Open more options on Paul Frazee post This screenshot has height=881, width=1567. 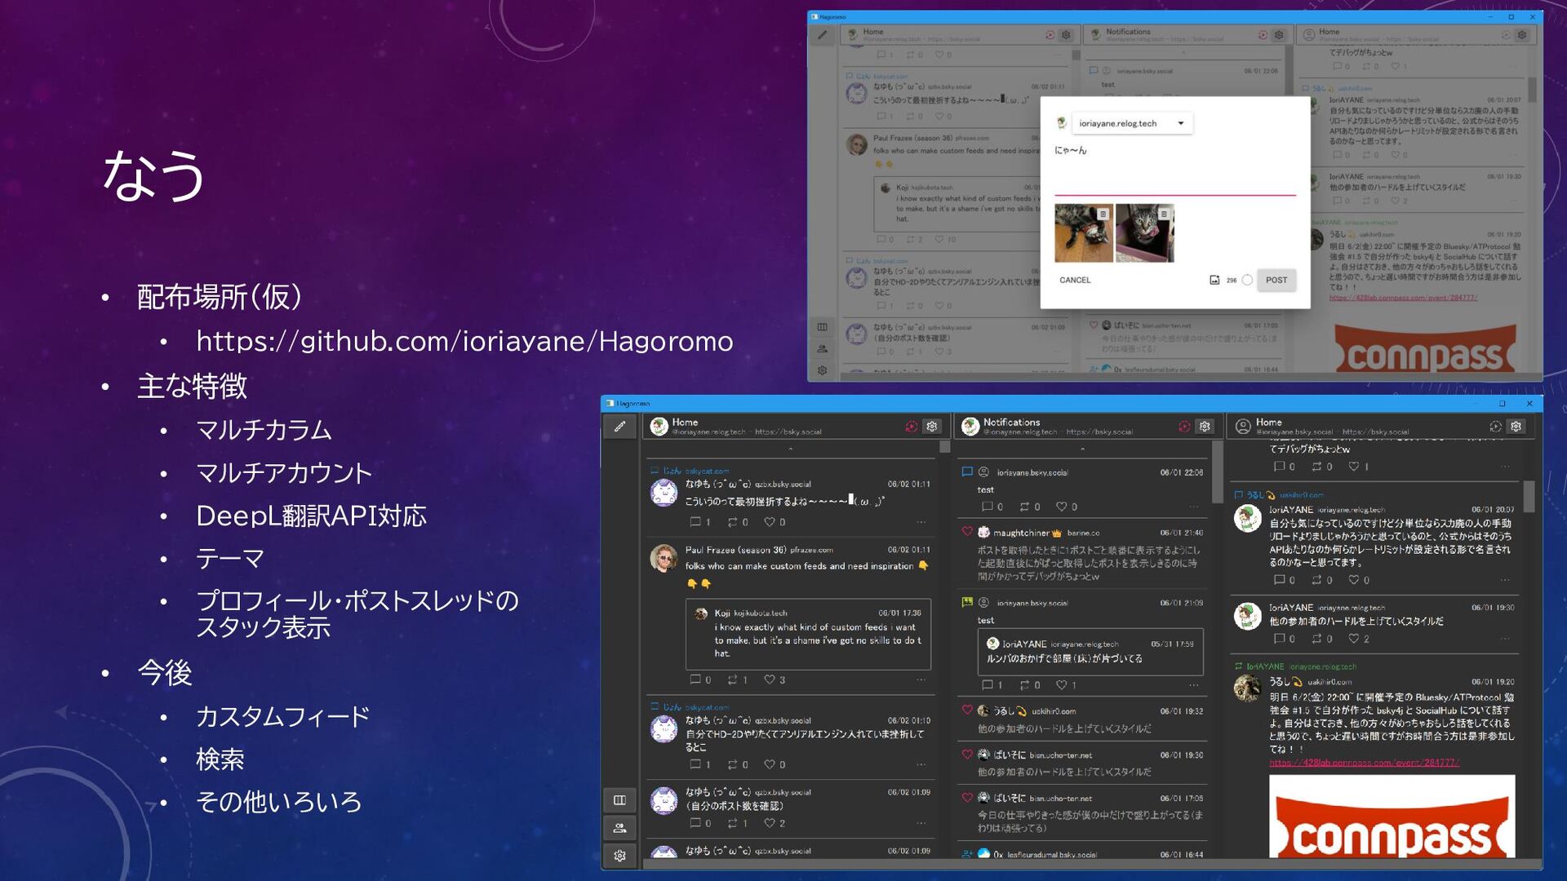(x=921, y=680)
